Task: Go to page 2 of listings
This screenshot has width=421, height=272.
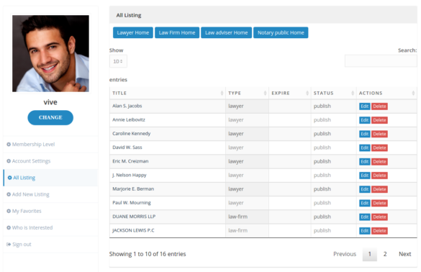Action: coord(385,254)
